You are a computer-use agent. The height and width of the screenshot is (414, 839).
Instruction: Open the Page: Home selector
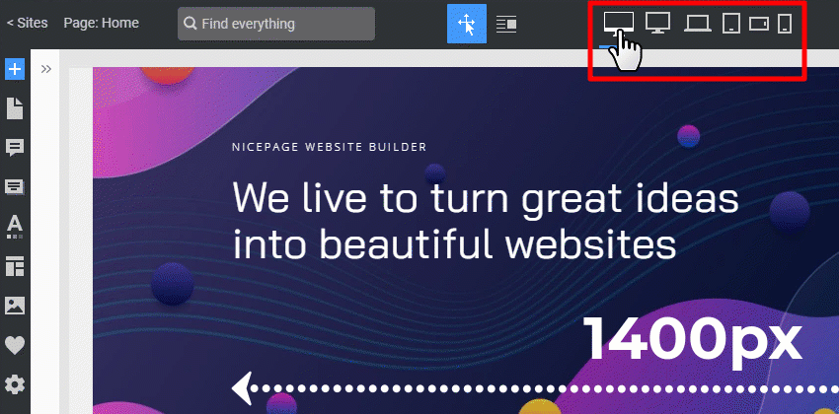[101, 24]
